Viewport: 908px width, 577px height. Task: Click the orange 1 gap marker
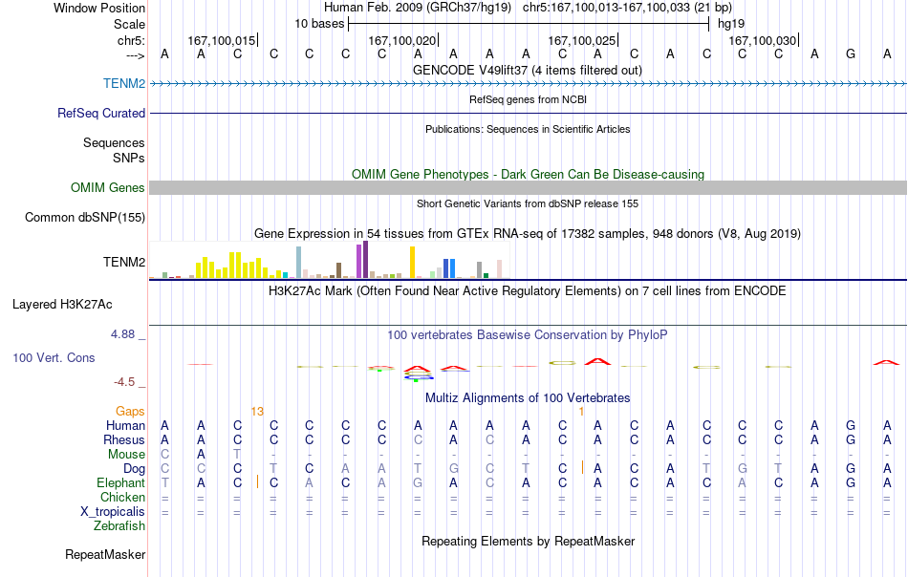(581, 411)
